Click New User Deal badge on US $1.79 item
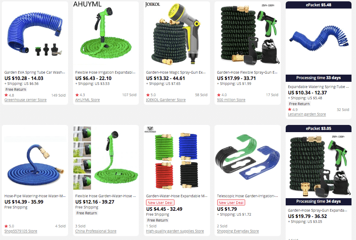The image size is (356, 240). point(231,203)
